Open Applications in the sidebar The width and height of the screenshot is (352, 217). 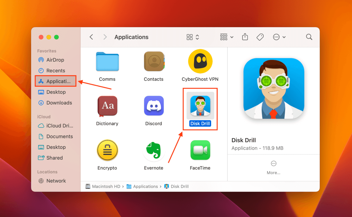(x=56, y=81)
